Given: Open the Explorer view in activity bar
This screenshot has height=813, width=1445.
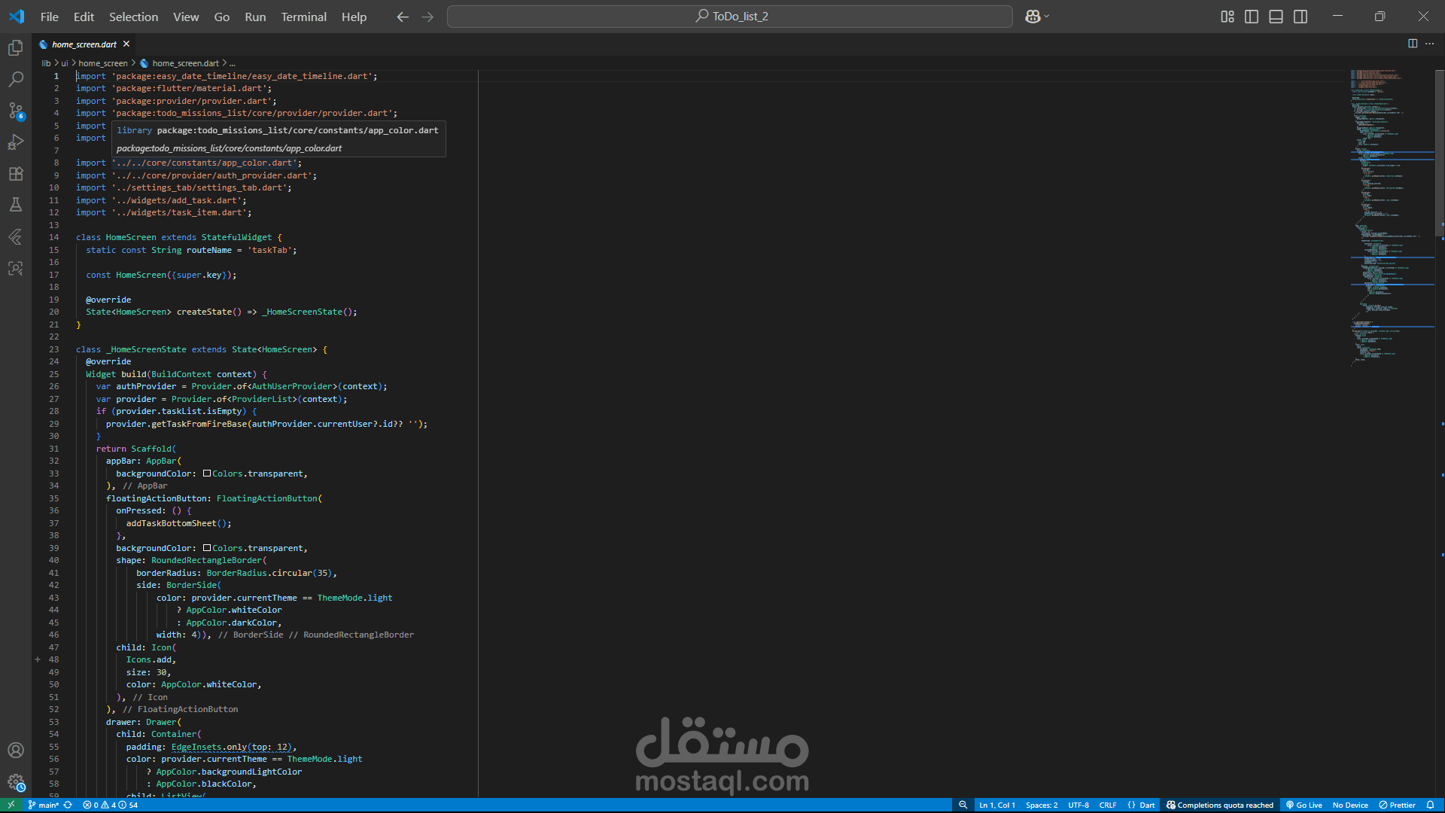Looking at the screenshot, I should [x=15, y=48].
